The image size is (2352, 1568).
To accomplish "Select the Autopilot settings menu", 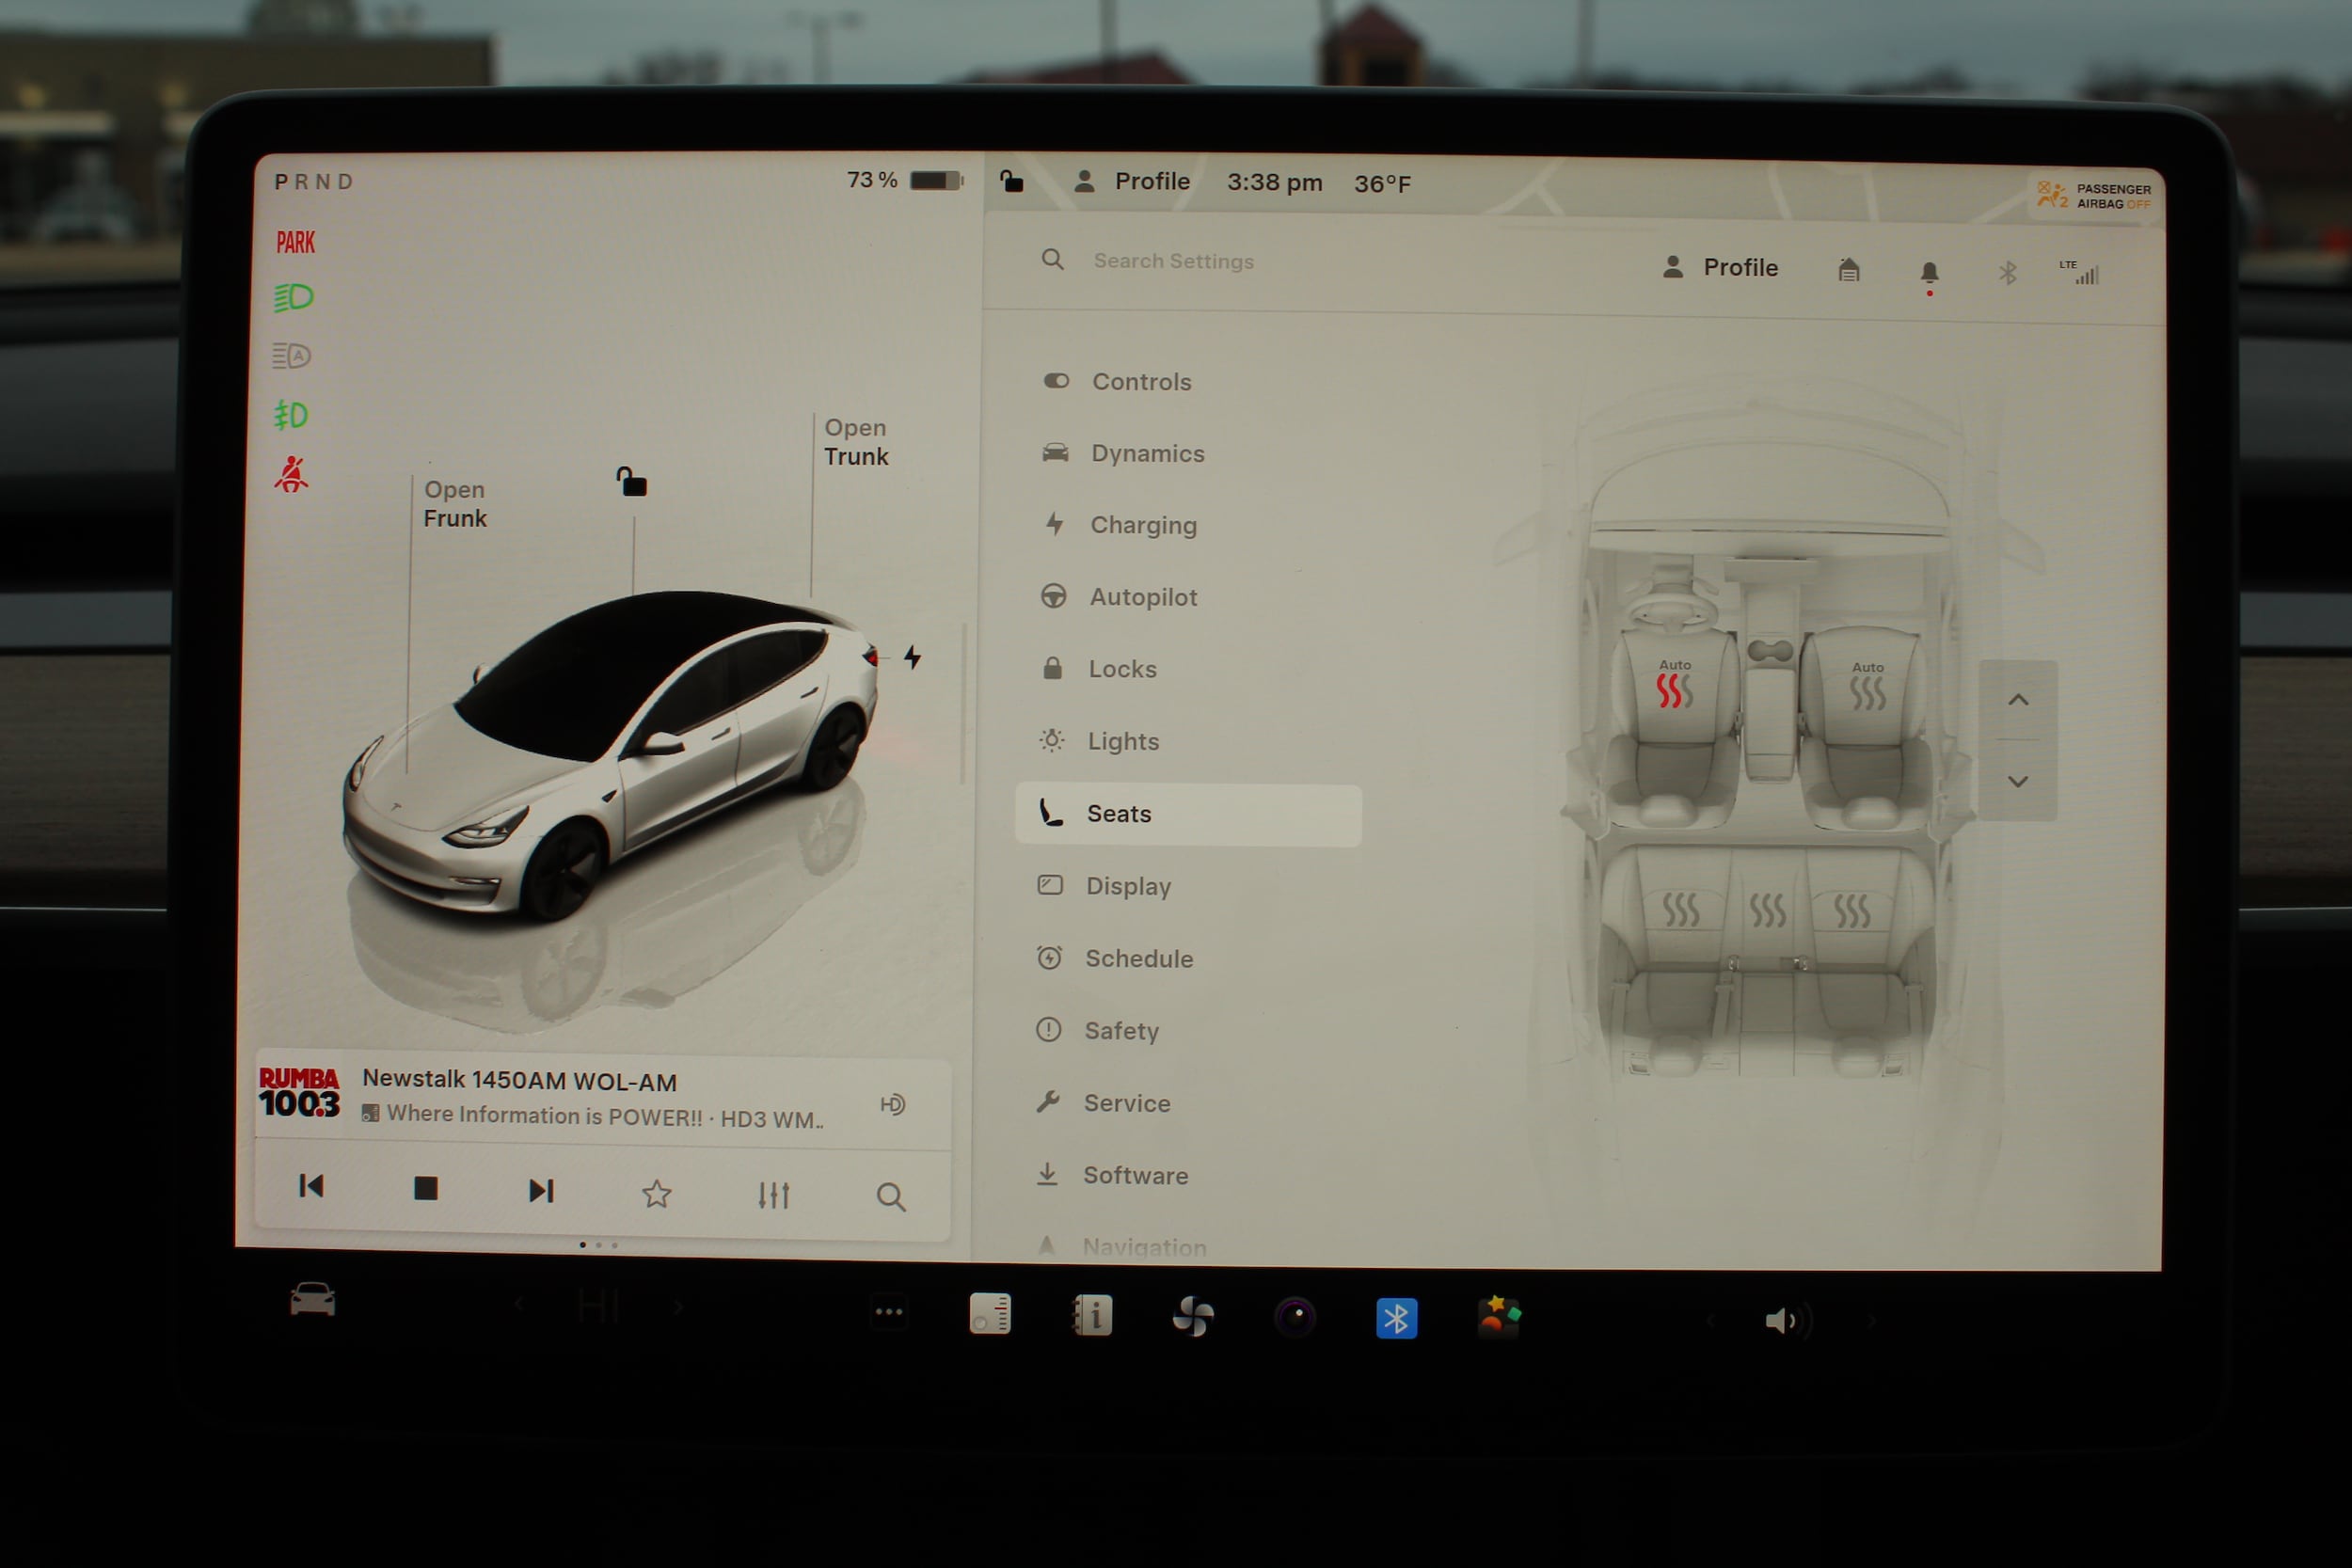I will point(1142,597).
